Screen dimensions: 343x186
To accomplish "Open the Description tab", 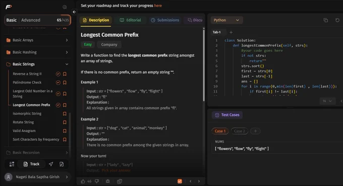I will click(96, 20).
